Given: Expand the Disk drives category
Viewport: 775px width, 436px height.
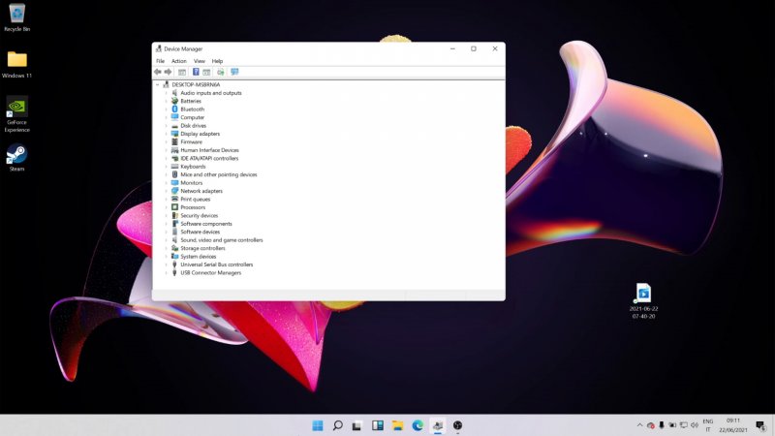Looking at the screenshot, I should pos(166,126).
